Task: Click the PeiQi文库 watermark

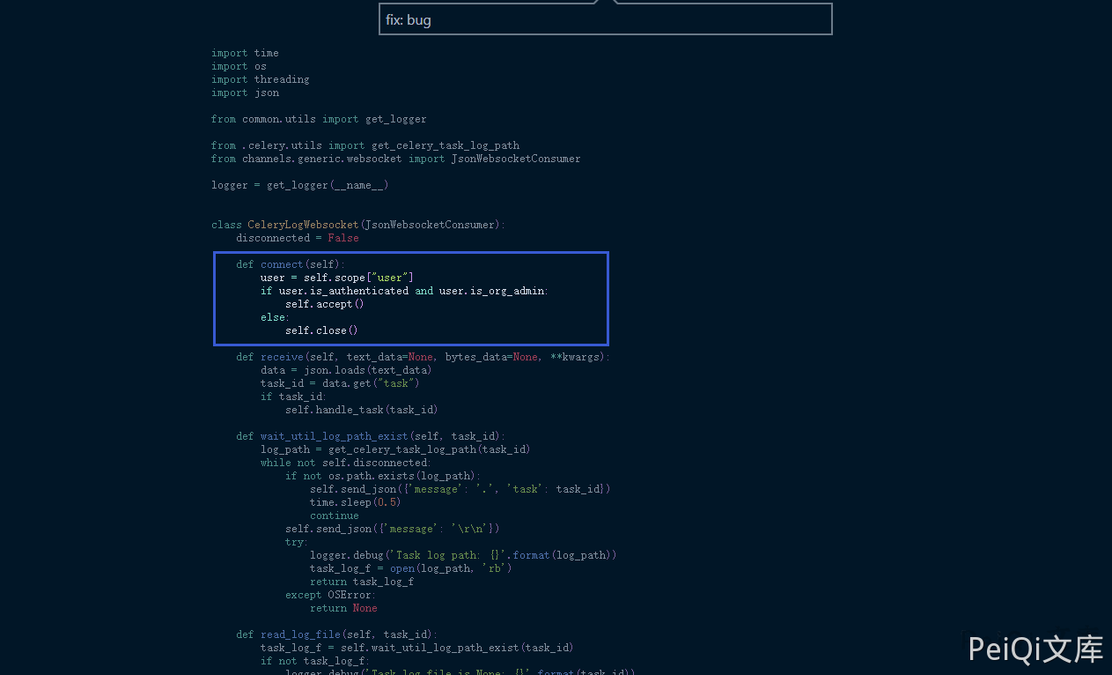Action: click(1035, 649)
